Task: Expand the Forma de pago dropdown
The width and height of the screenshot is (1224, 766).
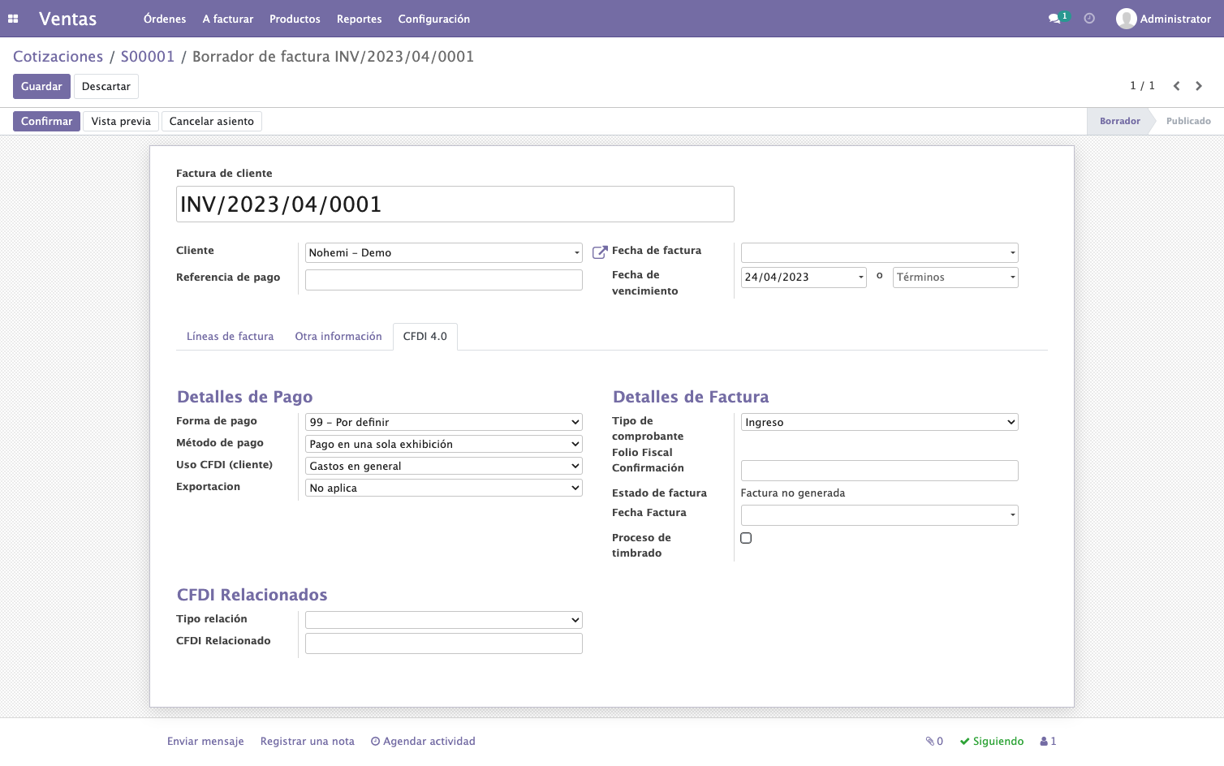Action: pos(444,422)
